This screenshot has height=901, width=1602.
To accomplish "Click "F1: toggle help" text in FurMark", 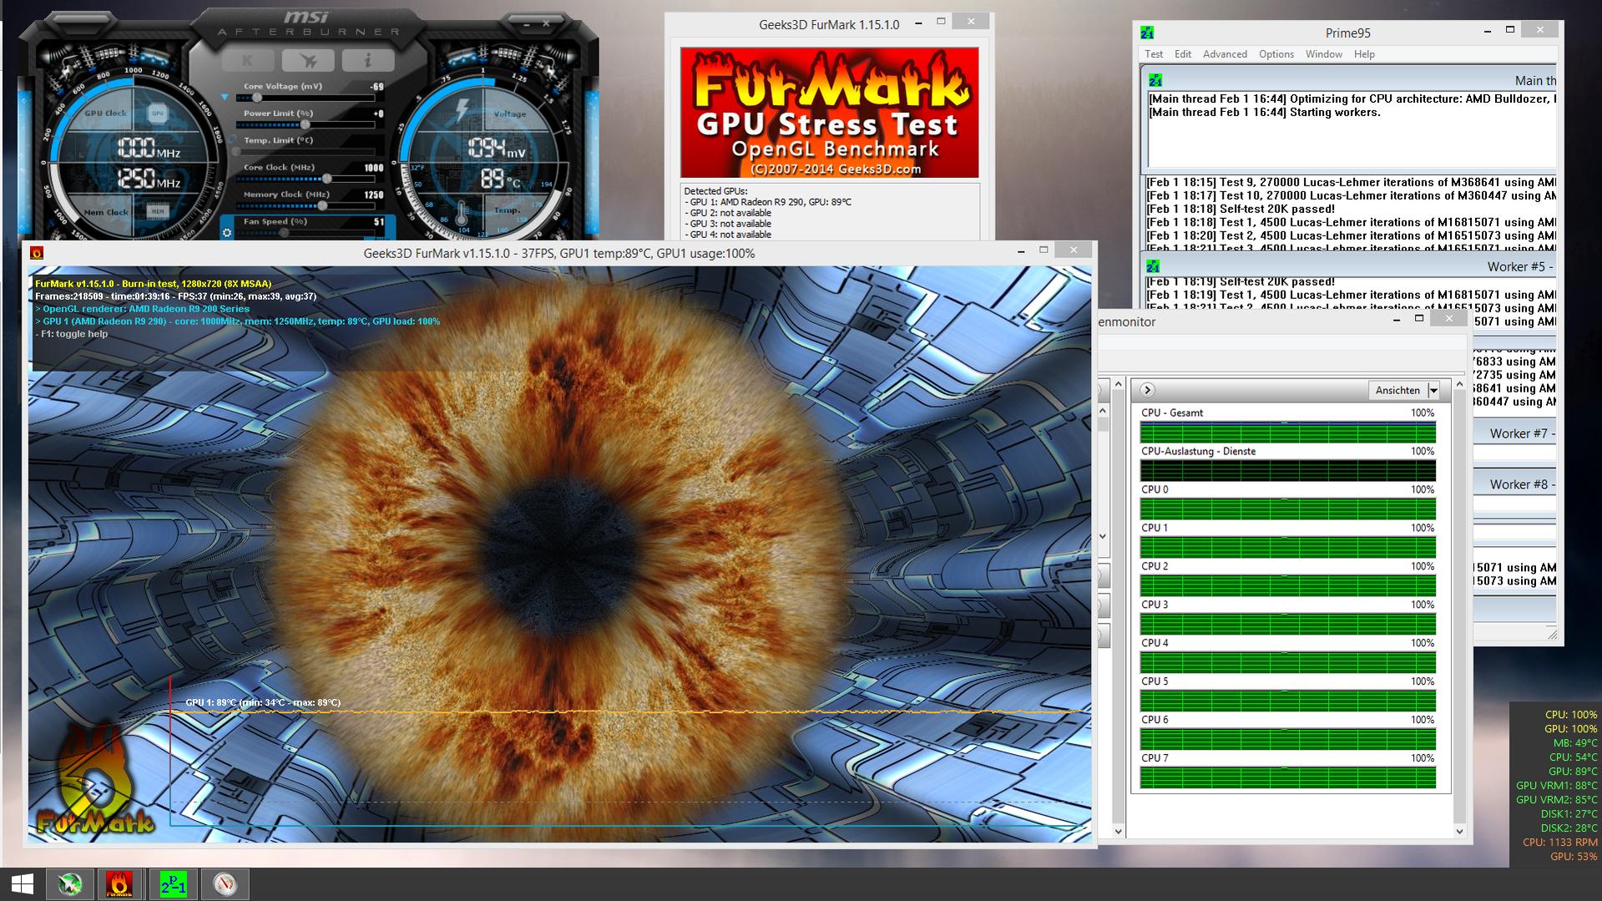I will click(x=72, y=334).
